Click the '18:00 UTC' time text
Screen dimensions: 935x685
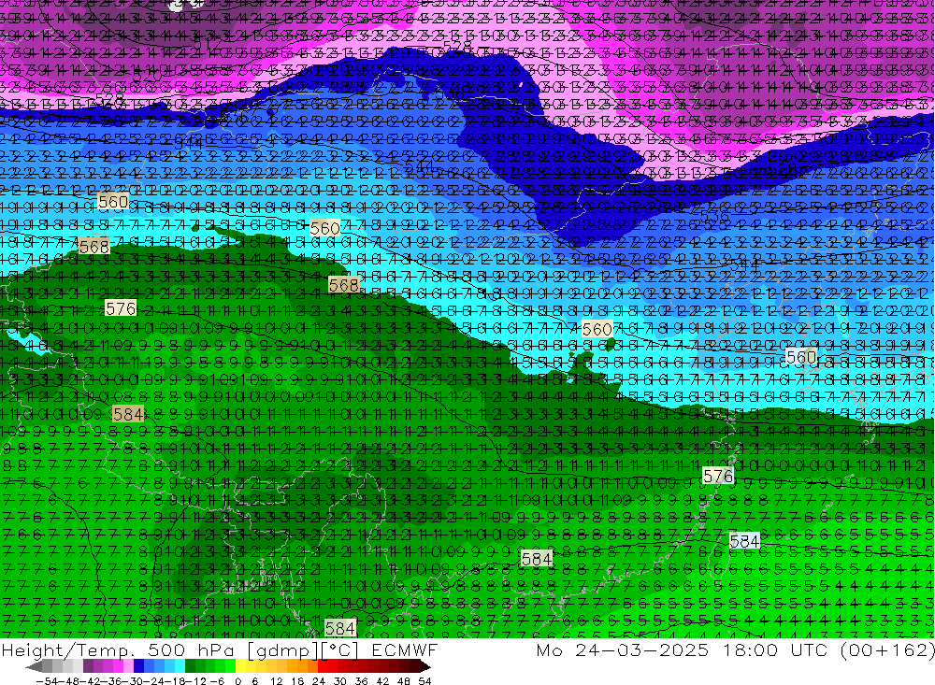[x=774, y=649]
